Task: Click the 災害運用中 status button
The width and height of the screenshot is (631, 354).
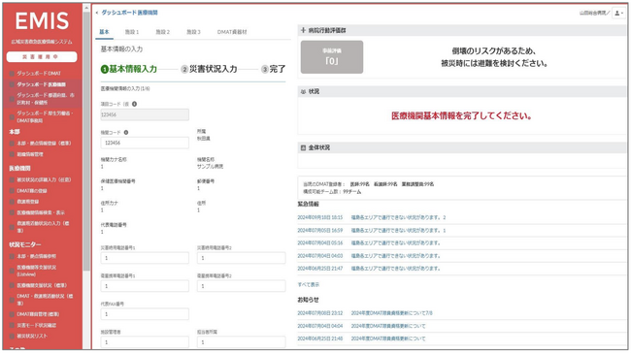Action: 42,56
